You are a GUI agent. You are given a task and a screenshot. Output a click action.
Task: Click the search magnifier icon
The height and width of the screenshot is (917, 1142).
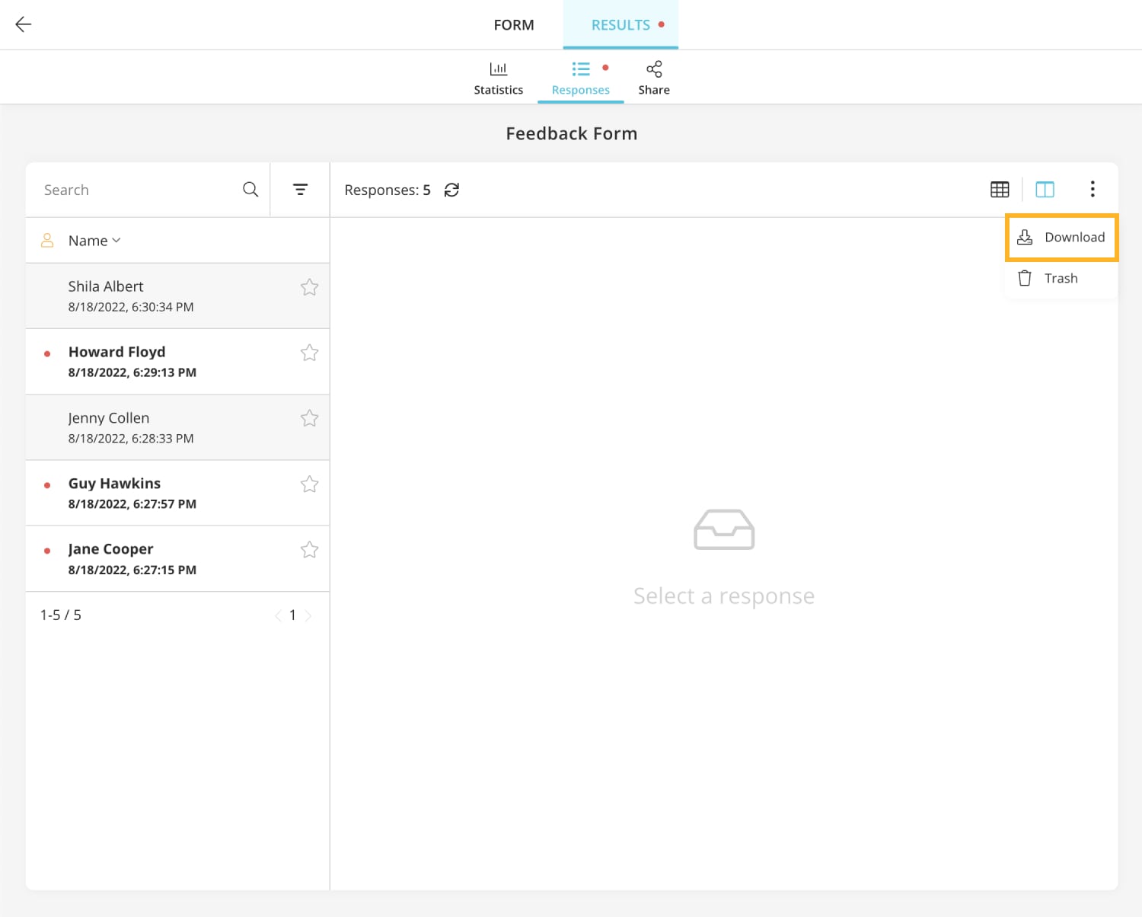pos(250,189)
